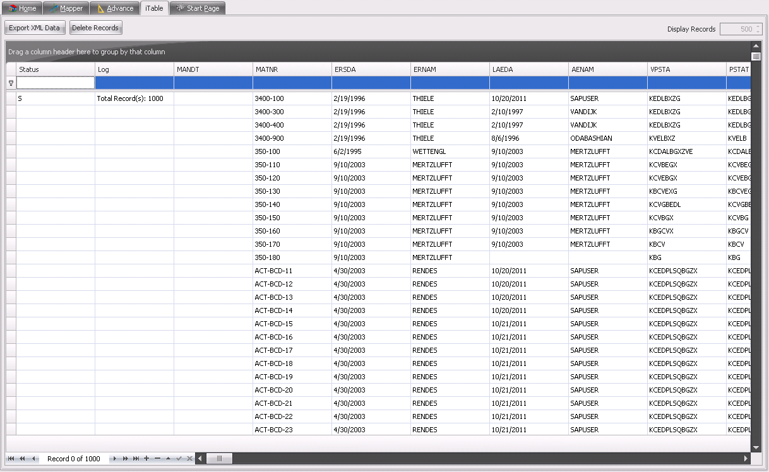Click the Export XML Data button
The height and width of the screenshot is (472, 769).
coord(35,28)
